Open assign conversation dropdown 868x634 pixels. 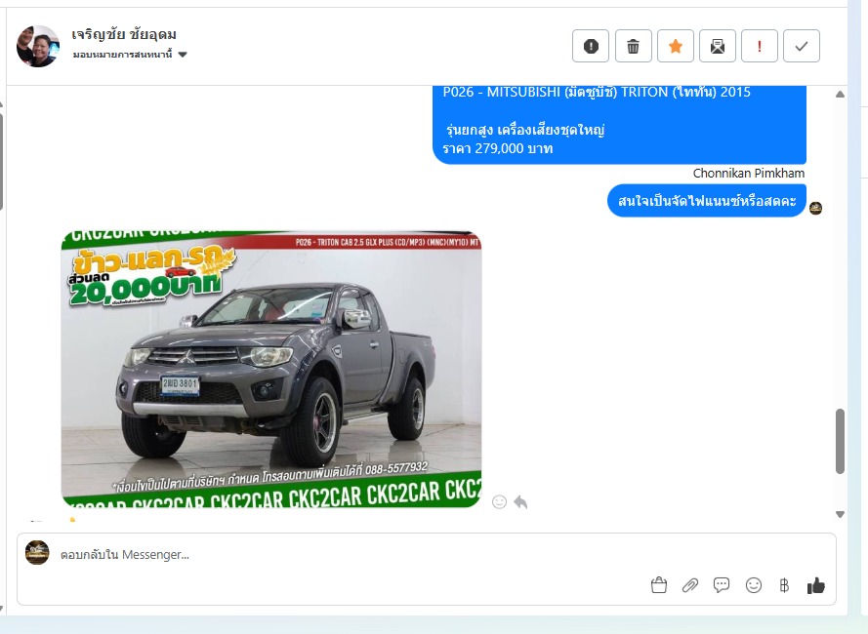[130, 55]
